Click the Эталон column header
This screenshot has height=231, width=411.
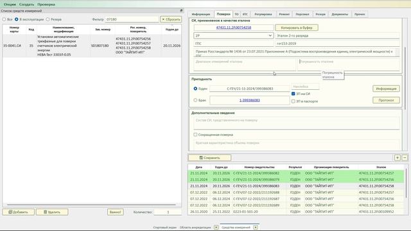click(x=381, y=167)
